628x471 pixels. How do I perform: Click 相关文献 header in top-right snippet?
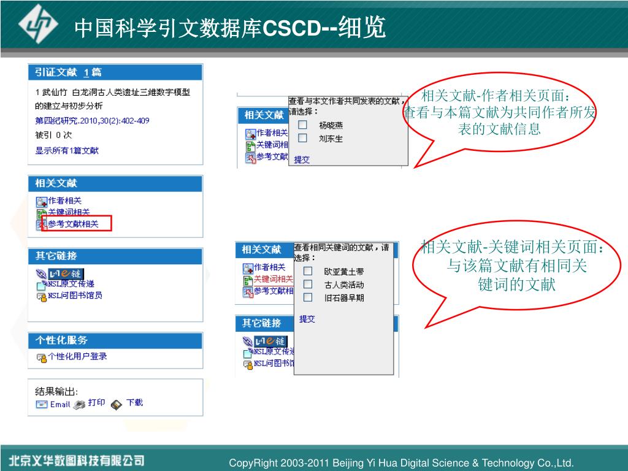click(264, 115)
